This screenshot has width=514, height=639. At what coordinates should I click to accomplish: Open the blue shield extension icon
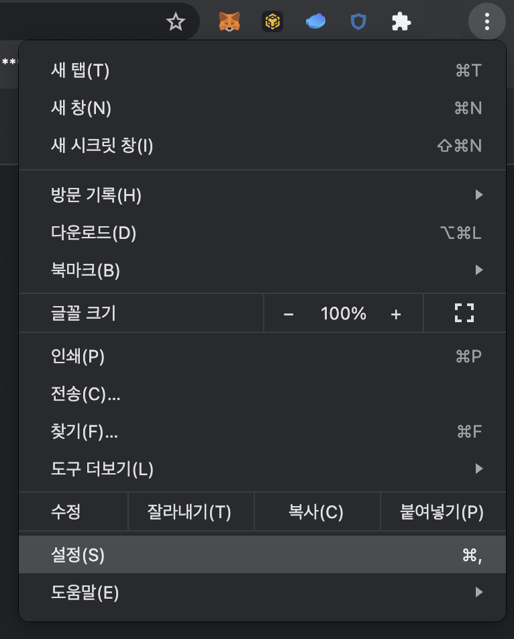click(x=358, y=22)
